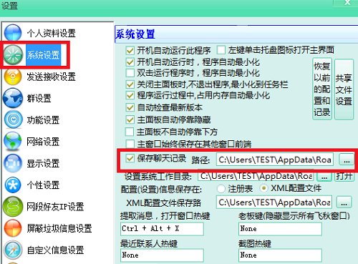Image resolution: width=358 pixels, height=264 pixels.
Task: Click the orange 屏蔽垃圾信息设置 icon
Action: tap(13, 228)
